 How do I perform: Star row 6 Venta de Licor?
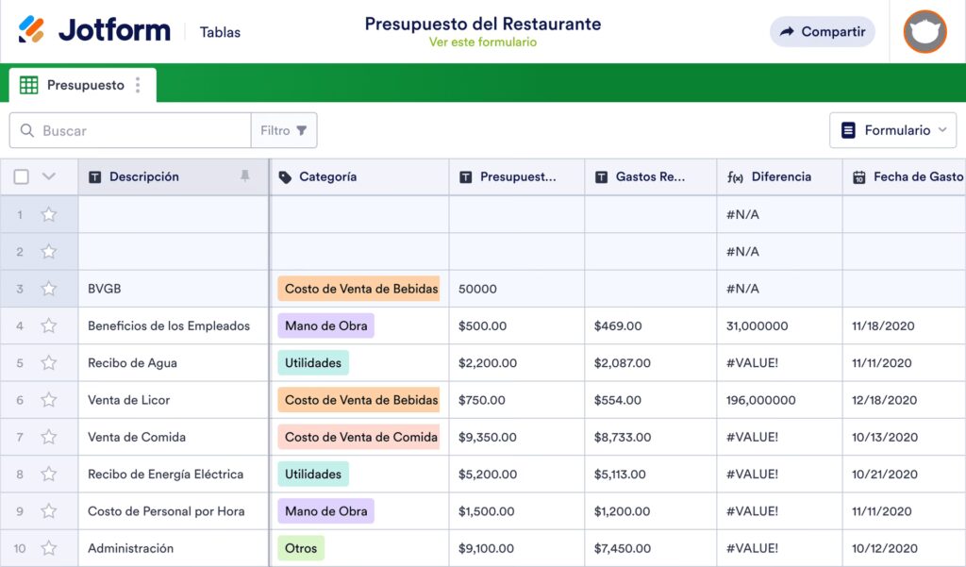pos(49,400)
